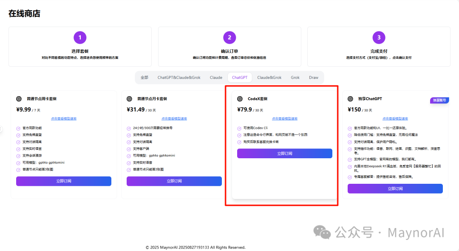Screen dimensions: 459x251
Task: Click the 普通节点月卡套餐 title text
Action: click(x=152, y=99)
